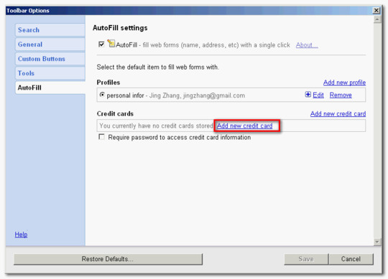Click the 'AutoFill settings' heading
388x279 pixels.
pos(120,28)
